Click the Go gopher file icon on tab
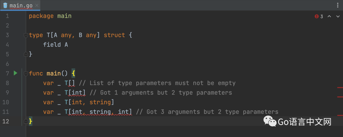 (5, 5)
